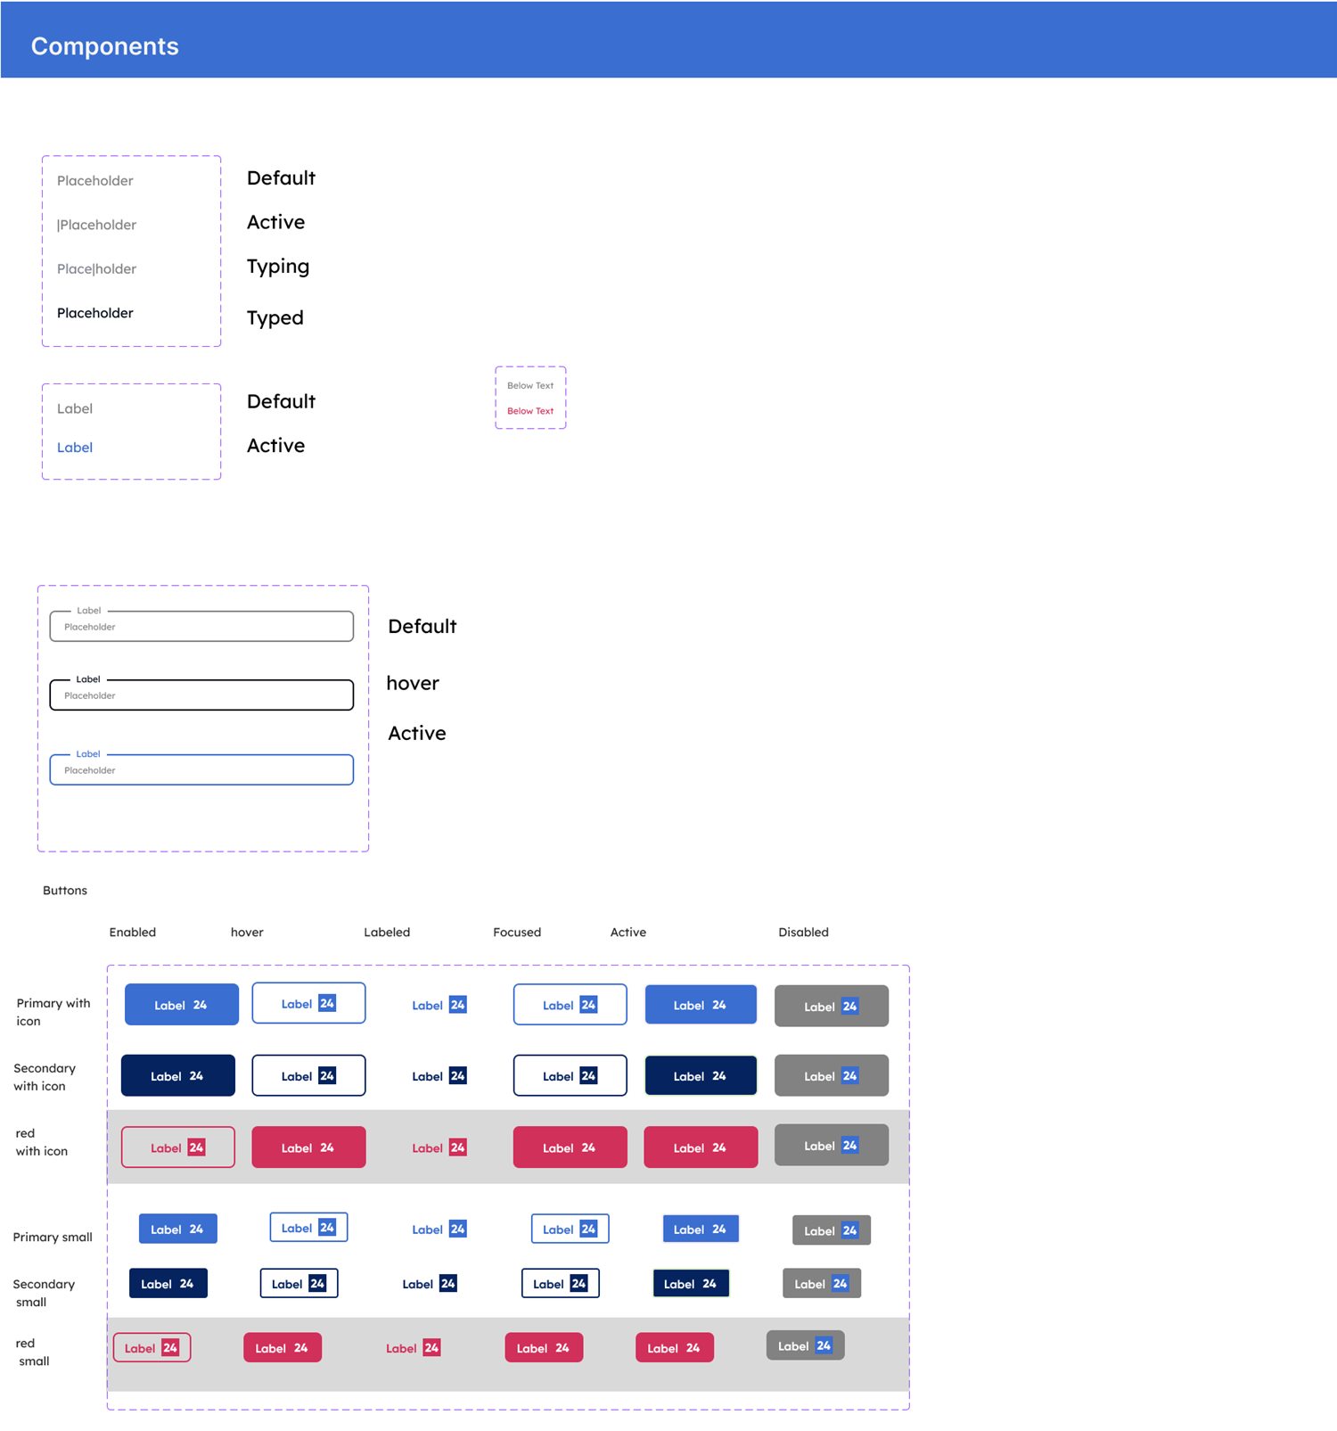Click the red small Focused button
The image size is (1337, 1431).
(544, 1347)
